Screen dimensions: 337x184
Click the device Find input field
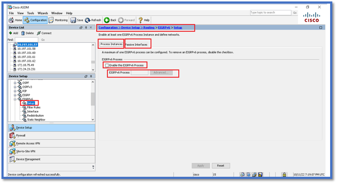click(27, 40)
